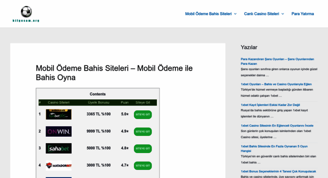Go to Para Yatırma page
The height and width of the screenshot is (178, 328).
[x=303, y=14]
